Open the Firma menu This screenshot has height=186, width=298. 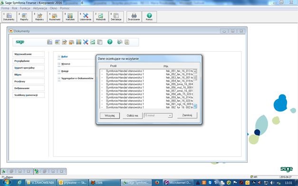[5, 8]
